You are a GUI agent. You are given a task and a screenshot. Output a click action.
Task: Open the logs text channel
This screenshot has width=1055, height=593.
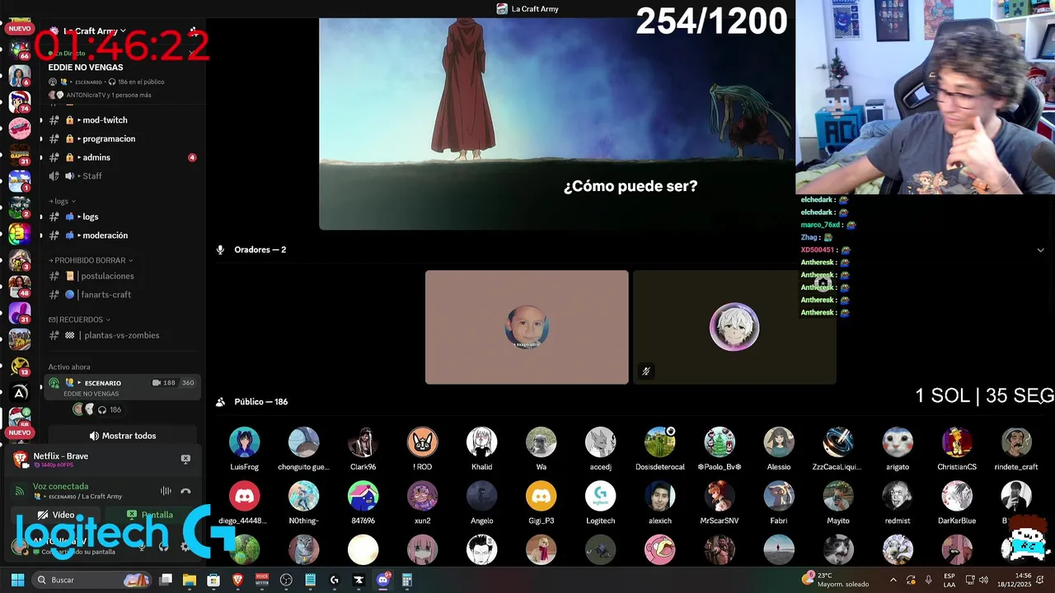click(x=120, y=217)
